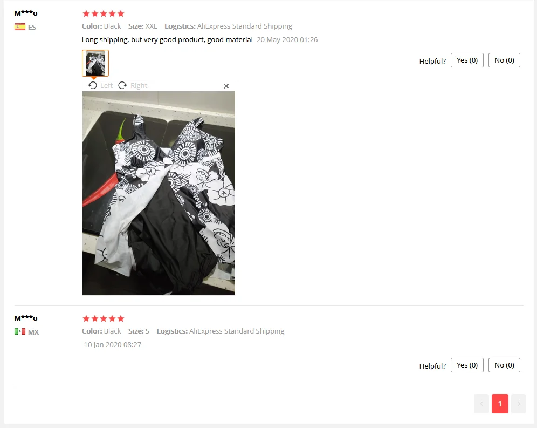Click the five-star rating of ES review
Image resolution: width=537 pixels, height=428 pixels.
(104, 13)
